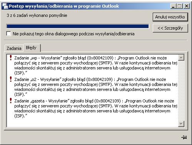
Task: Select the 'gazeta - Wysyłanie' error entry text
Action: [x=96, y=109]
